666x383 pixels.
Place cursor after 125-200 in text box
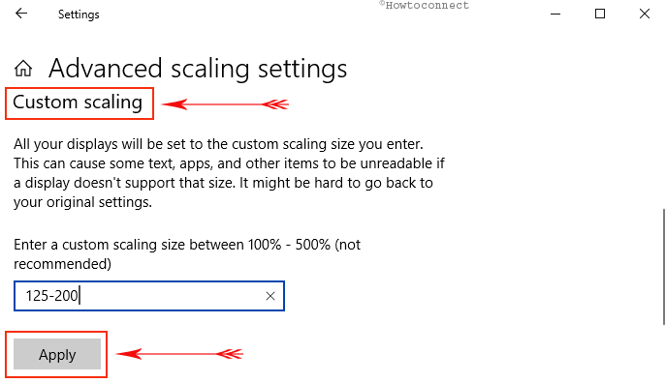[79, 296]
